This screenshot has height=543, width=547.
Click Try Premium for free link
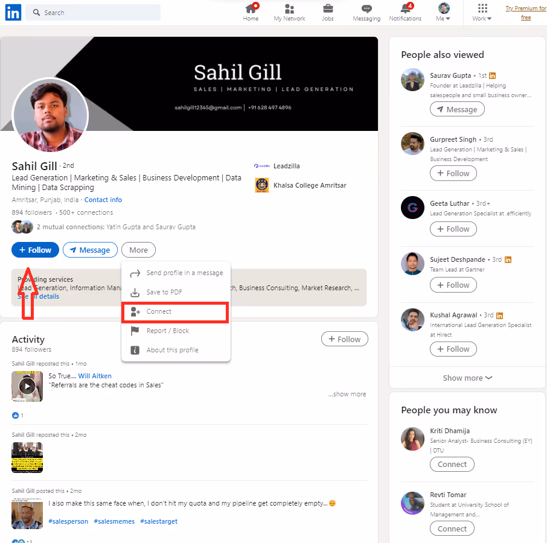pyautogui.click(x=525, y=13)
